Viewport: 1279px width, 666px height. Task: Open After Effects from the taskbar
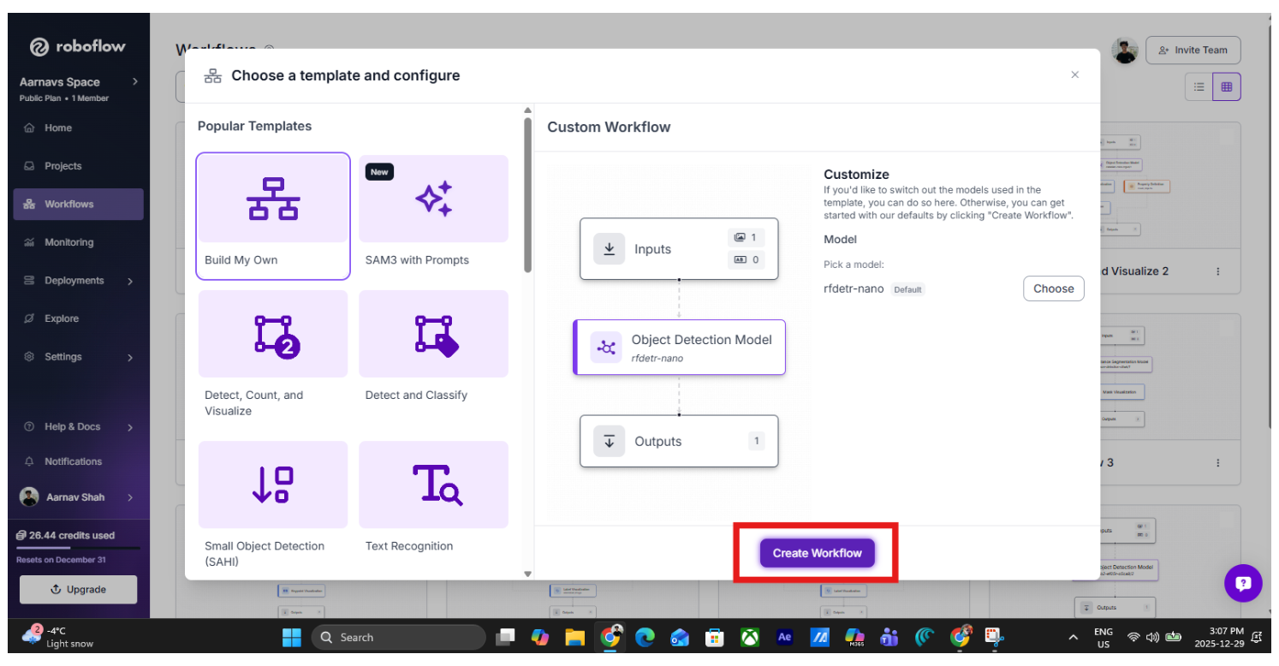pyautogui.click(x=785, y=637)
